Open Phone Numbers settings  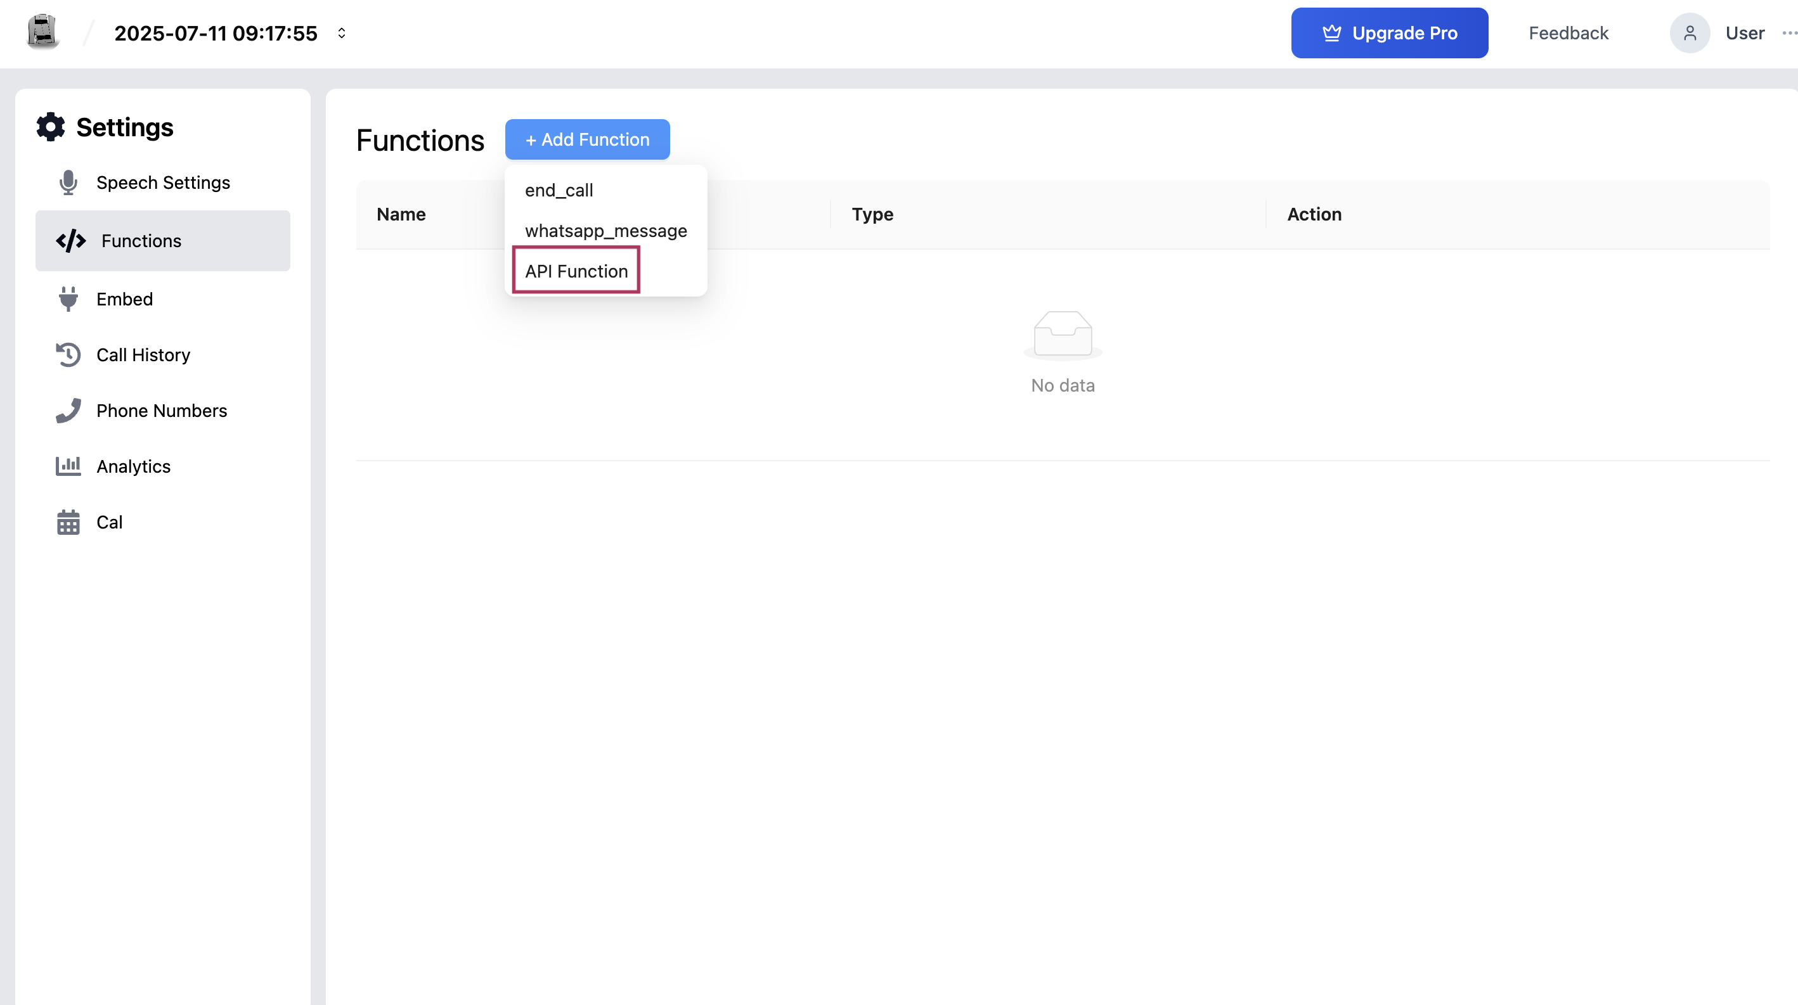coord(163,410)
